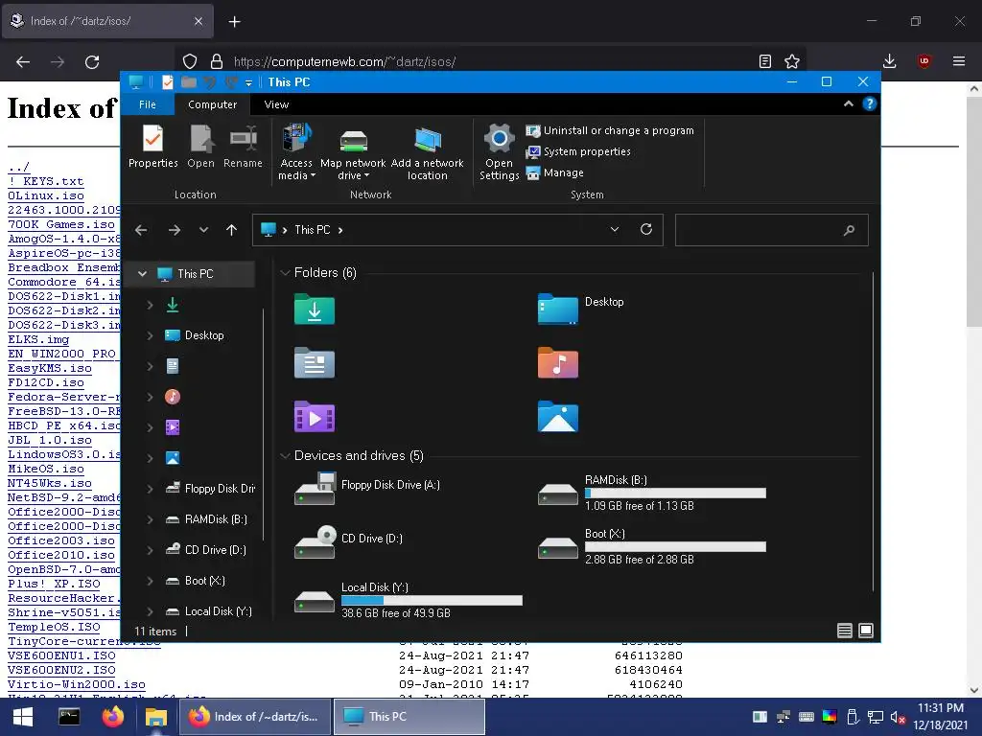Select RAMDisk (B:) drive

pyautogui.click(x=651, y=493)
